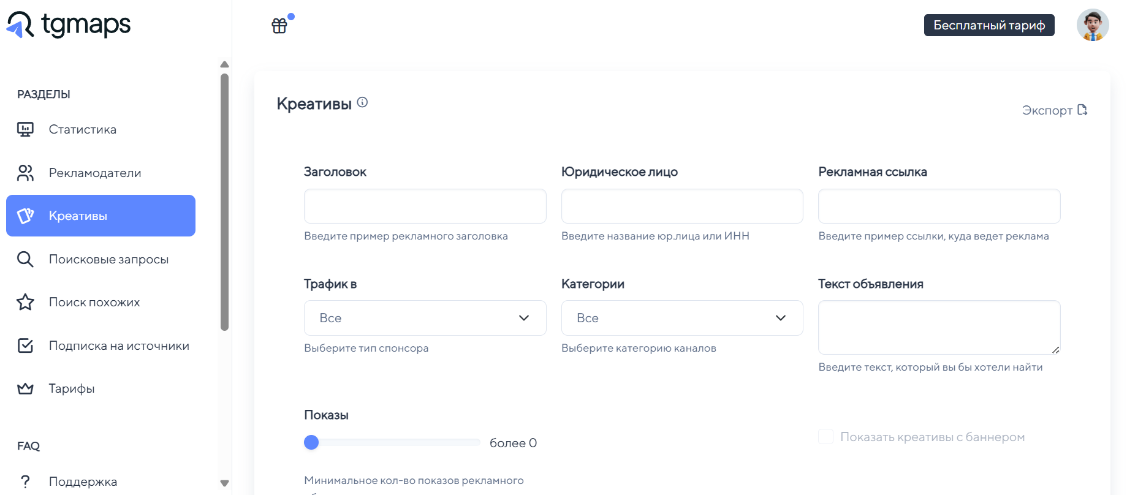Click the Креативы banknotes icon
This screenshot has height=495, width=1127.
[x=25, y=216]
